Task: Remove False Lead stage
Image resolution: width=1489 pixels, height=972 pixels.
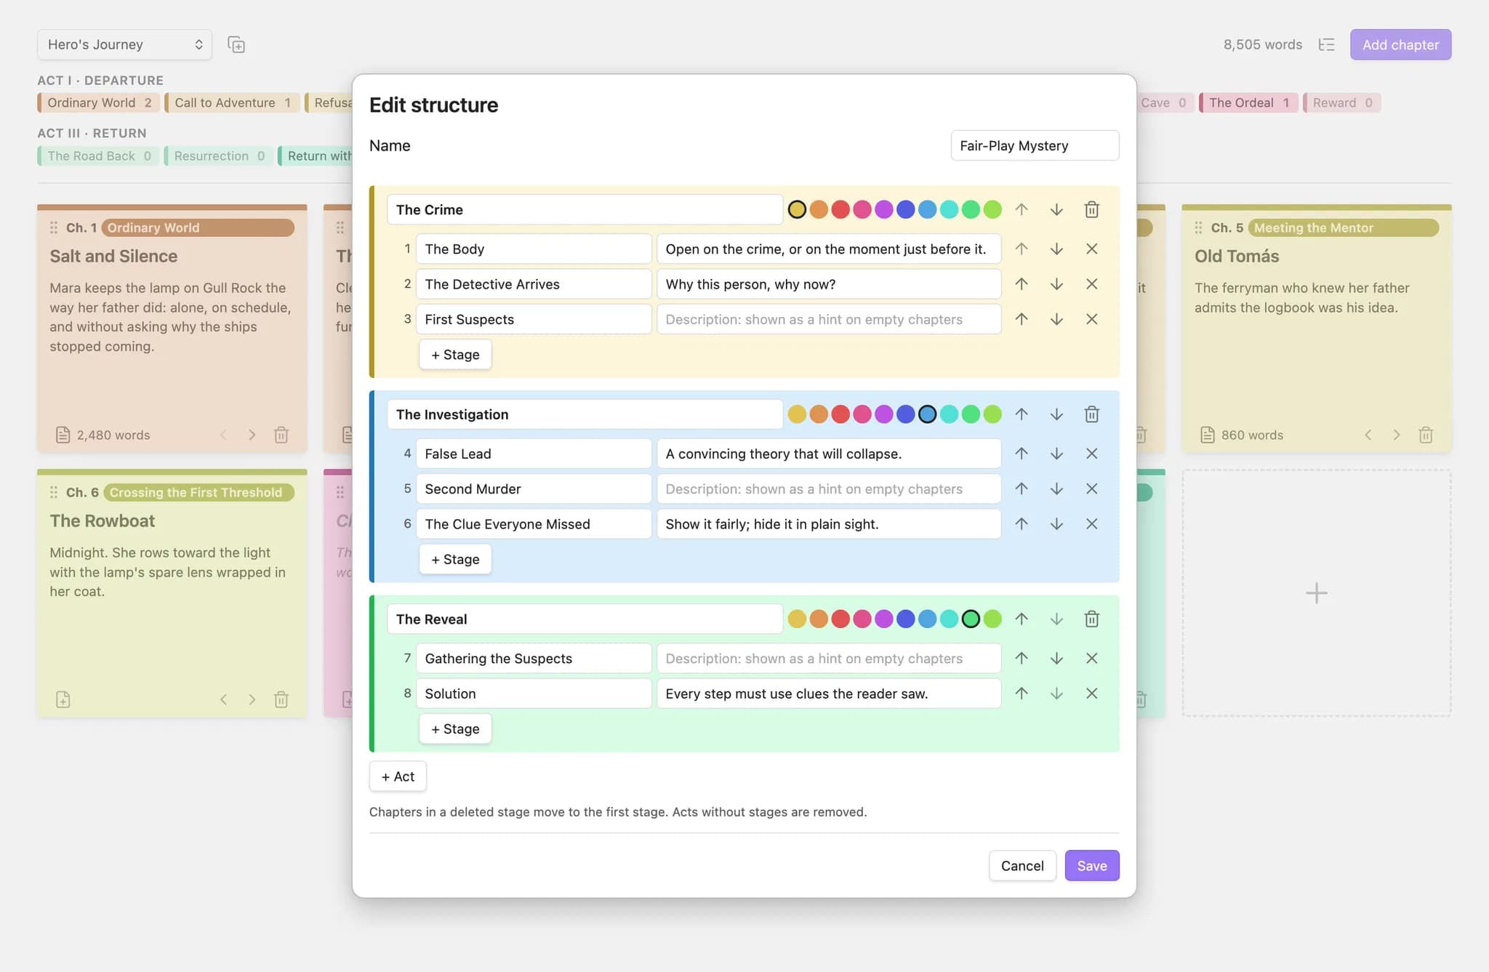Action: pos(1091,454)
